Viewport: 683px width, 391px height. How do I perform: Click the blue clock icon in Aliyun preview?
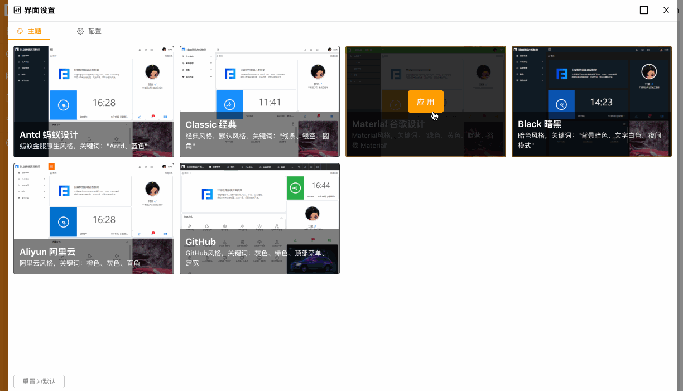click(x=64, y=222)
